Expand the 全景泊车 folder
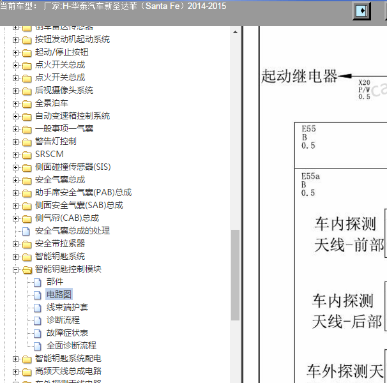387x383 pixels. pyautogui.click(x=15, y=103)
